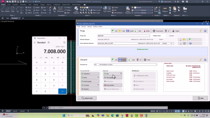
Task: Toggle Keep on top in calculator
Action: point(49,43)
